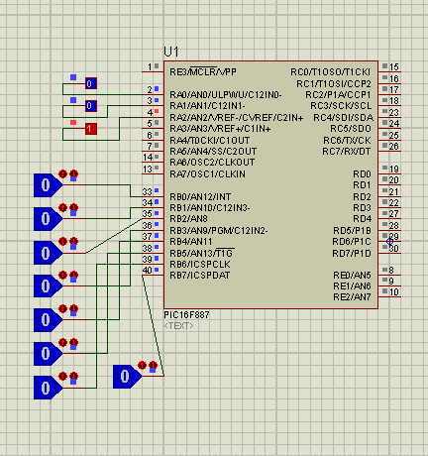Click down arrow of RB0 logic state

73,173
